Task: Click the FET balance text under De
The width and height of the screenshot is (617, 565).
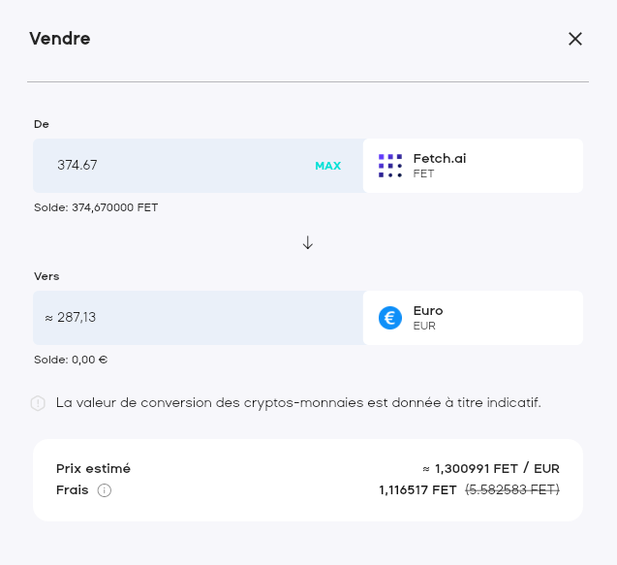Action: [96, 207]
